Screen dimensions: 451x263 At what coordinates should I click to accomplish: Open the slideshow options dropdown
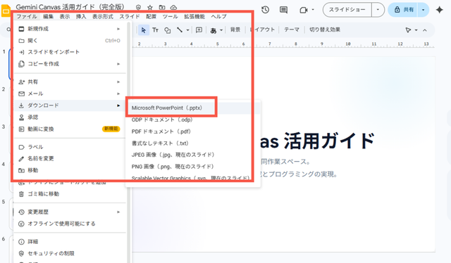tap(378, 10)
